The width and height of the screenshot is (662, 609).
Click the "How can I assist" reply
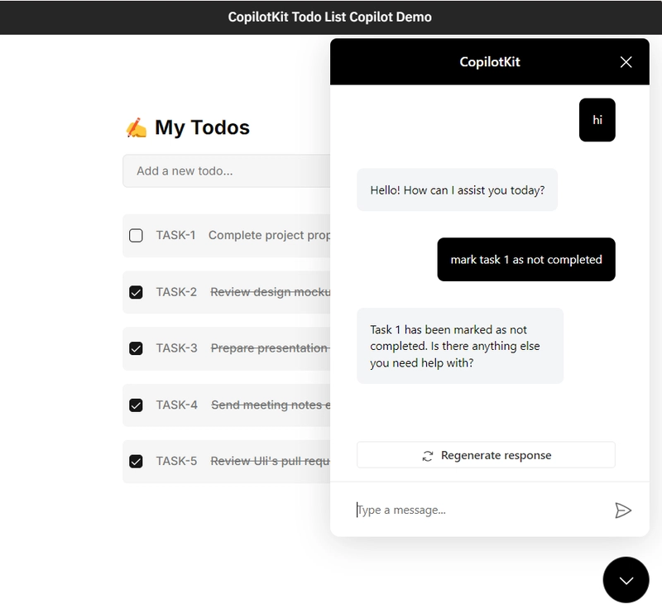coord(457,189)
